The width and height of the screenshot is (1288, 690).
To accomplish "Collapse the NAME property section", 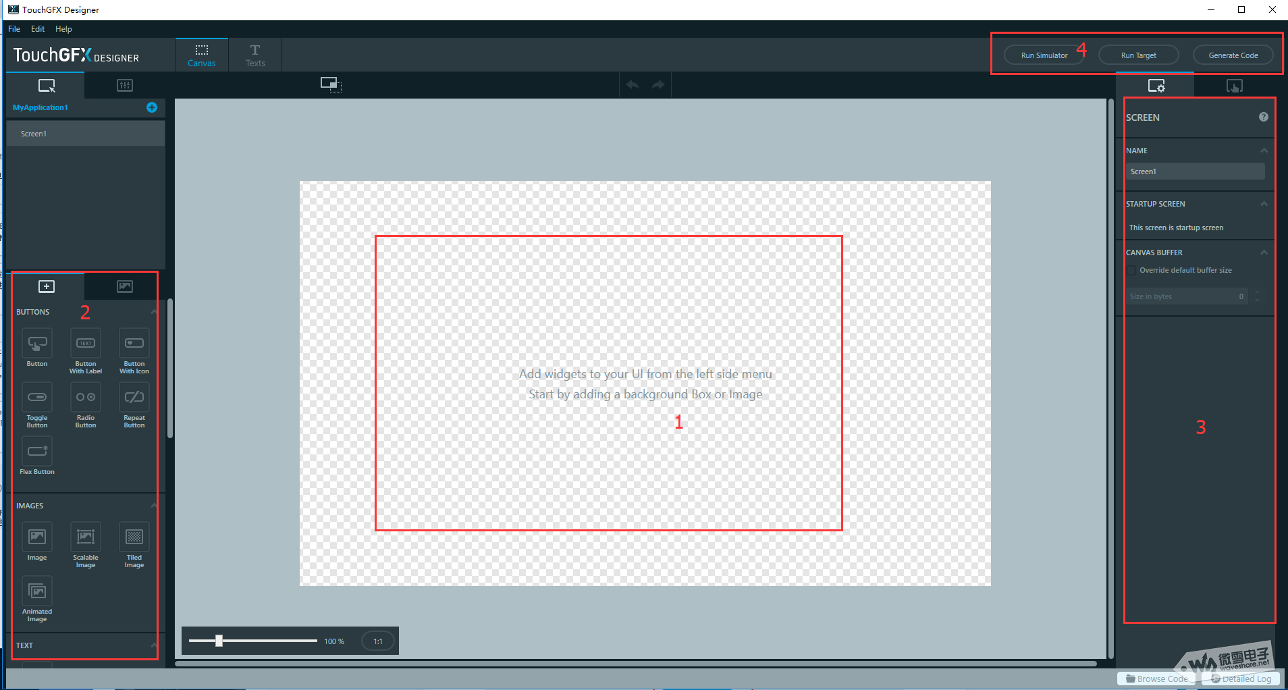I will click(1264, 151).
